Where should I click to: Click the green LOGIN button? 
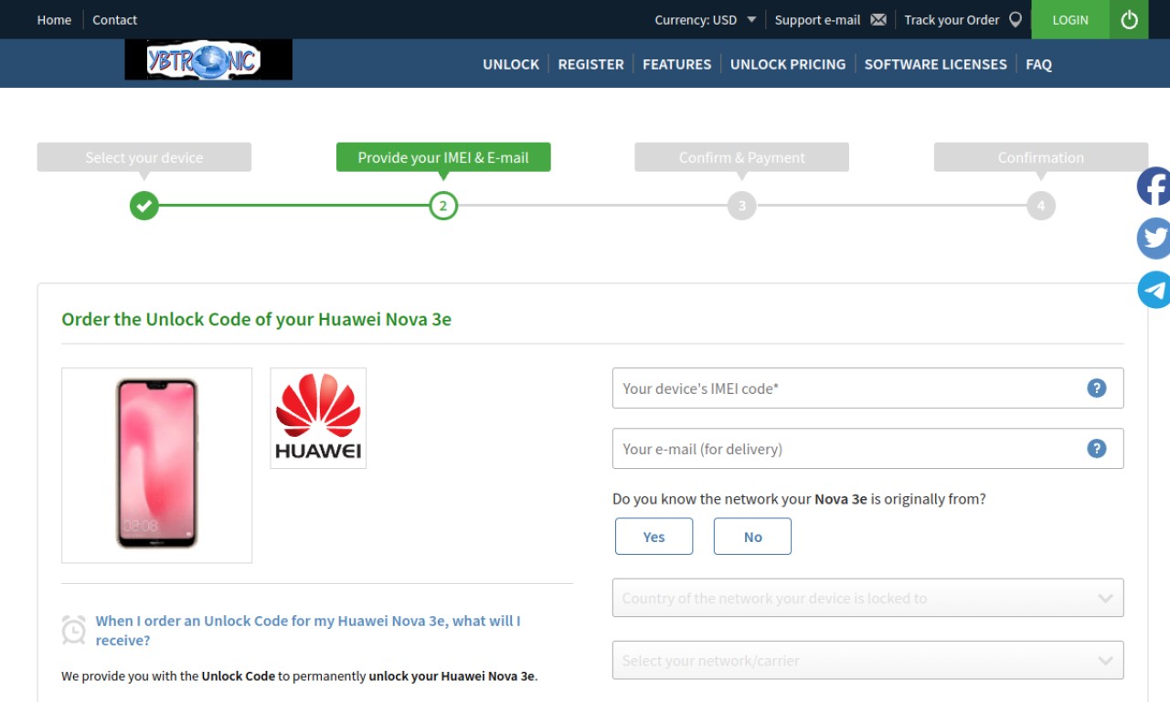(x=1070, y=19)
